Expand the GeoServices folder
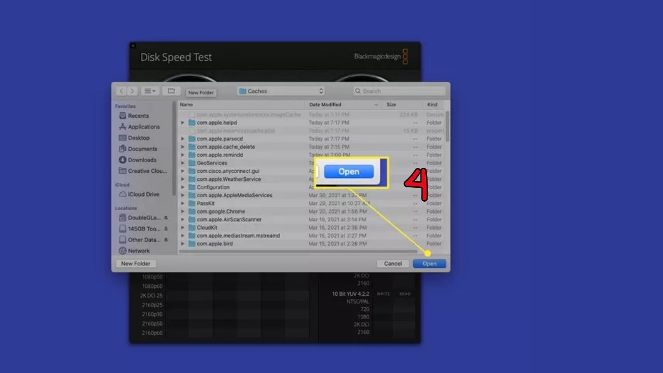 [x=183, y=163]
